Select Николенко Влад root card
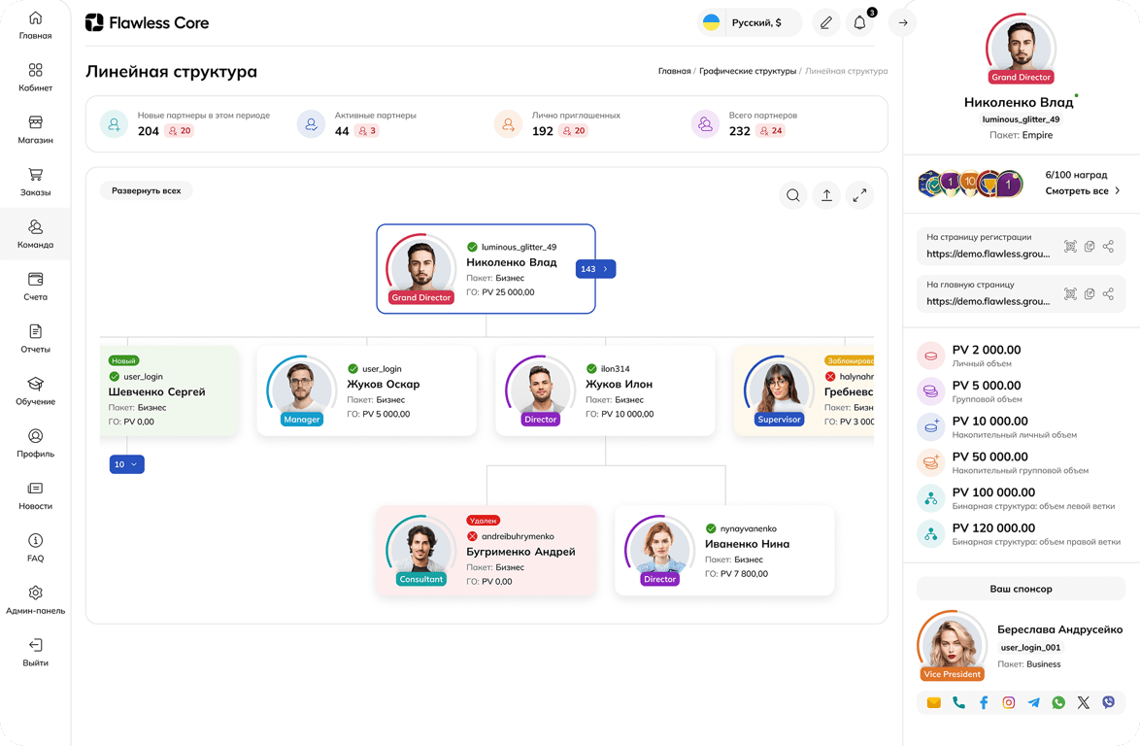 coord(486,269)
